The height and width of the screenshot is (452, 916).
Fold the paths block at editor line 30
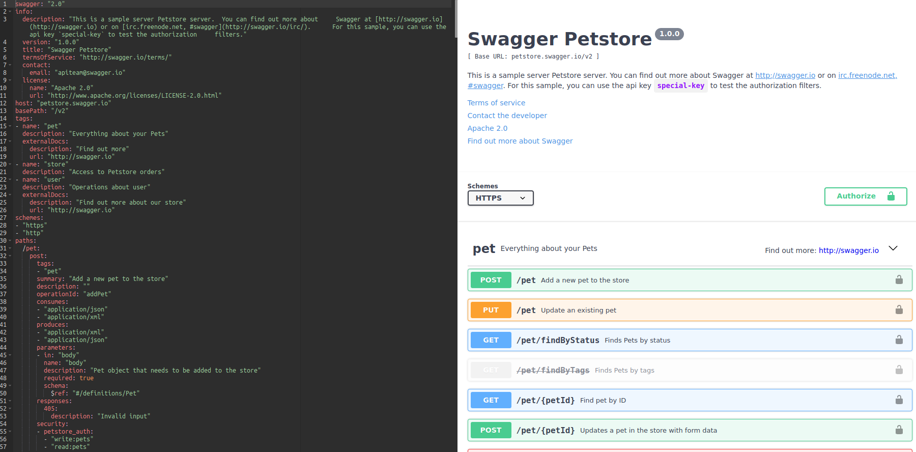(x=10, y=241)
